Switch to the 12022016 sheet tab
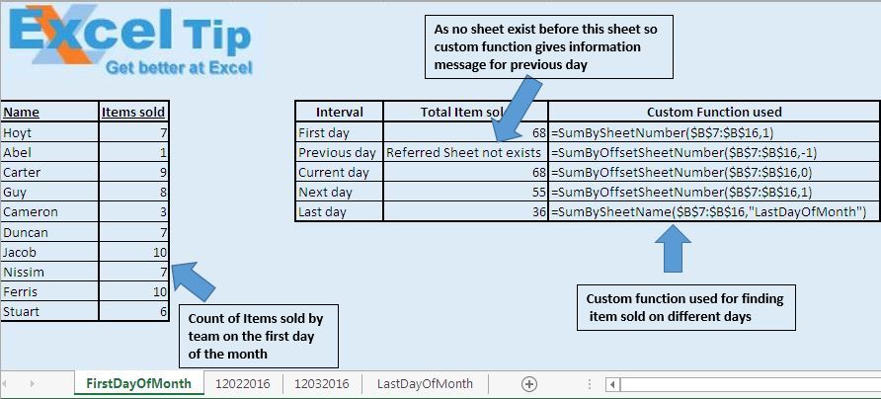This screenshot has height=399, width=881. click(243, 384)
